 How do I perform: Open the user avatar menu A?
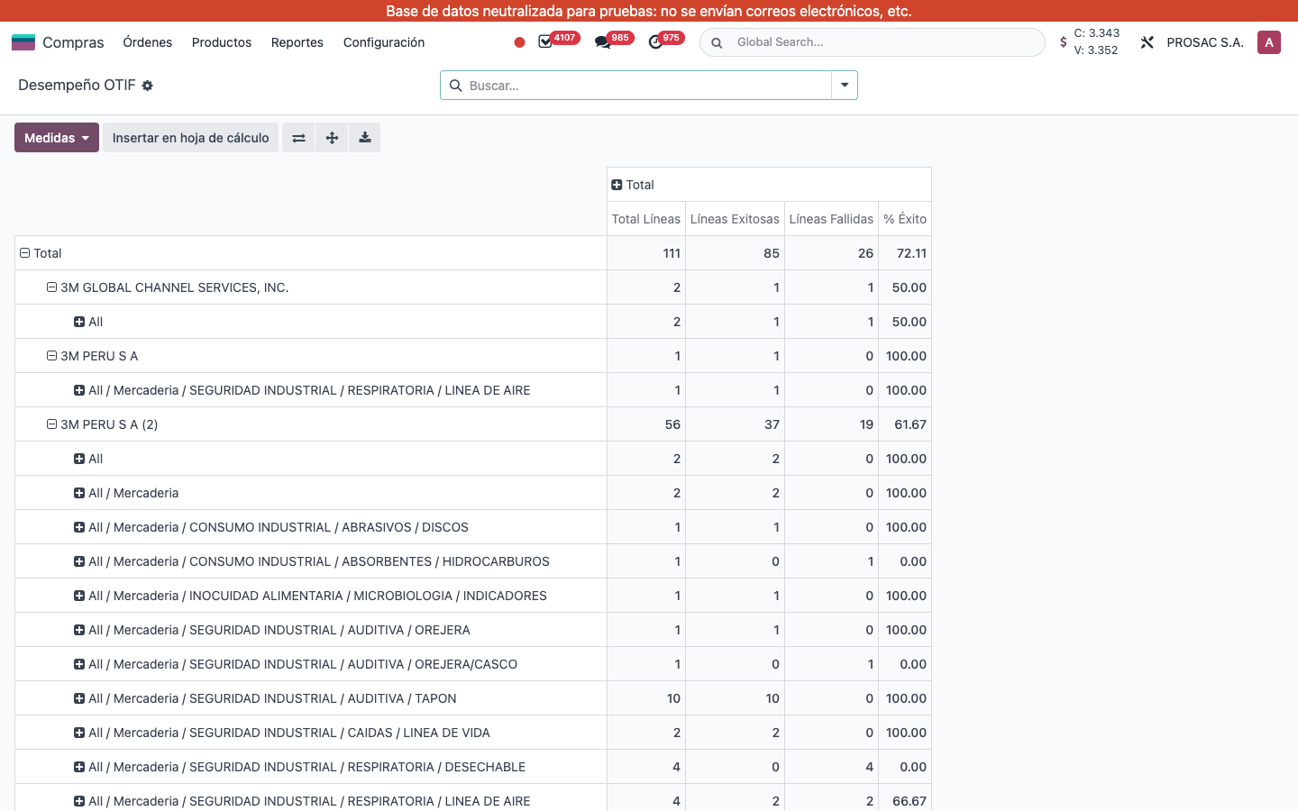pyautogui.click(x=1269, y=42)
